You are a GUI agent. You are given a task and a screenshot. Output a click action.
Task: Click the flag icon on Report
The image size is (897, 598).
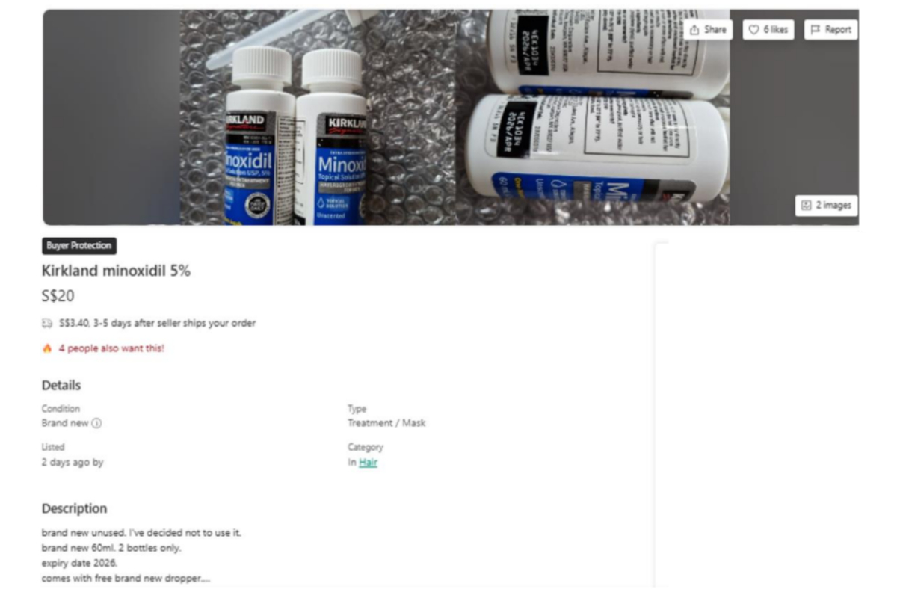pyautogui.click(x=816, y=30)
